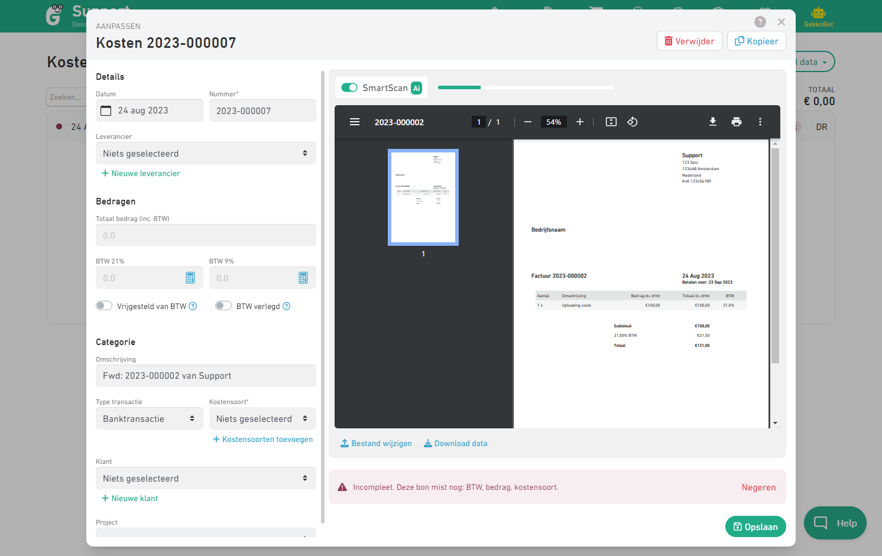Open the GekkoBot robot icon

tap(818, 13)
